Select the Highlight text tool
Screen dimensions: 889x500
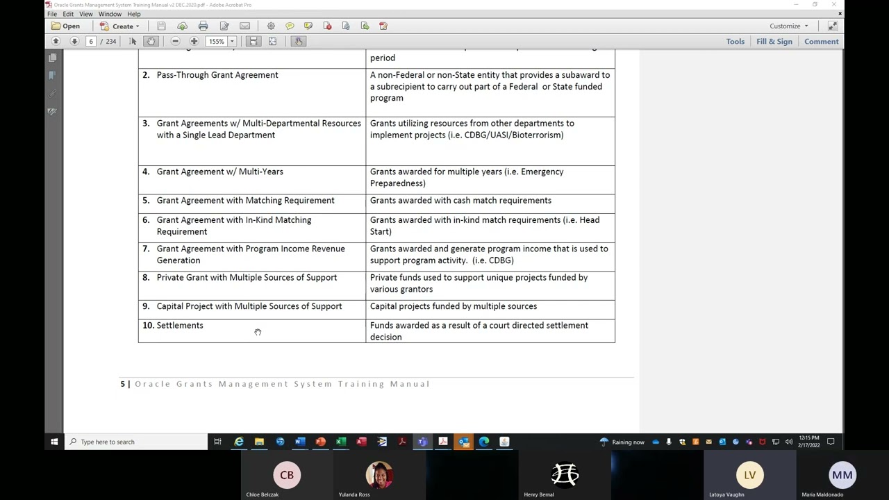click(x=308, y=26)
